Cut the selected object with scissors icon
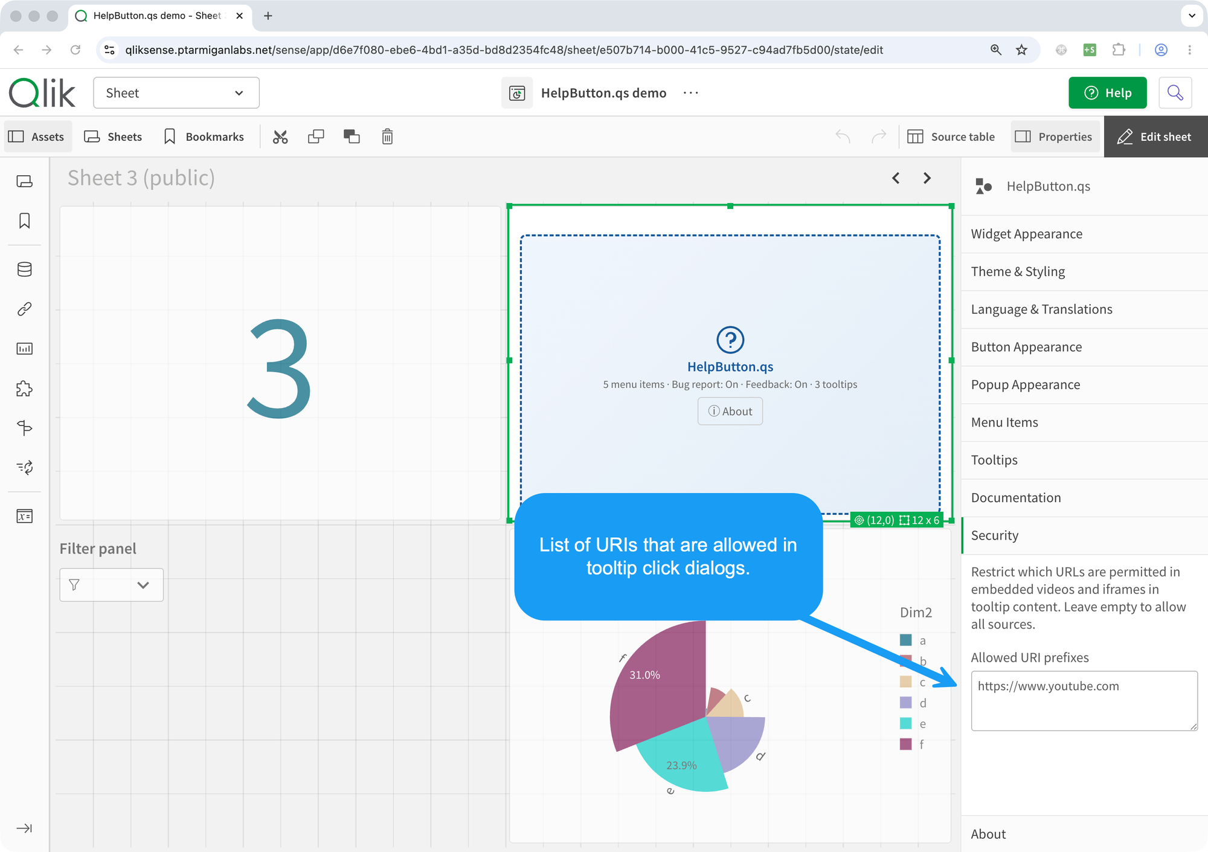Screen dimensions: 1208x852 (x=280, y=137)
